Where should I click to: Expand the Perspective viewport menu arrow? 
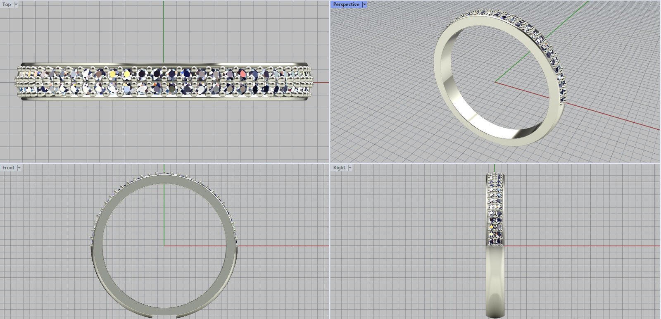[x=364, y=5]
